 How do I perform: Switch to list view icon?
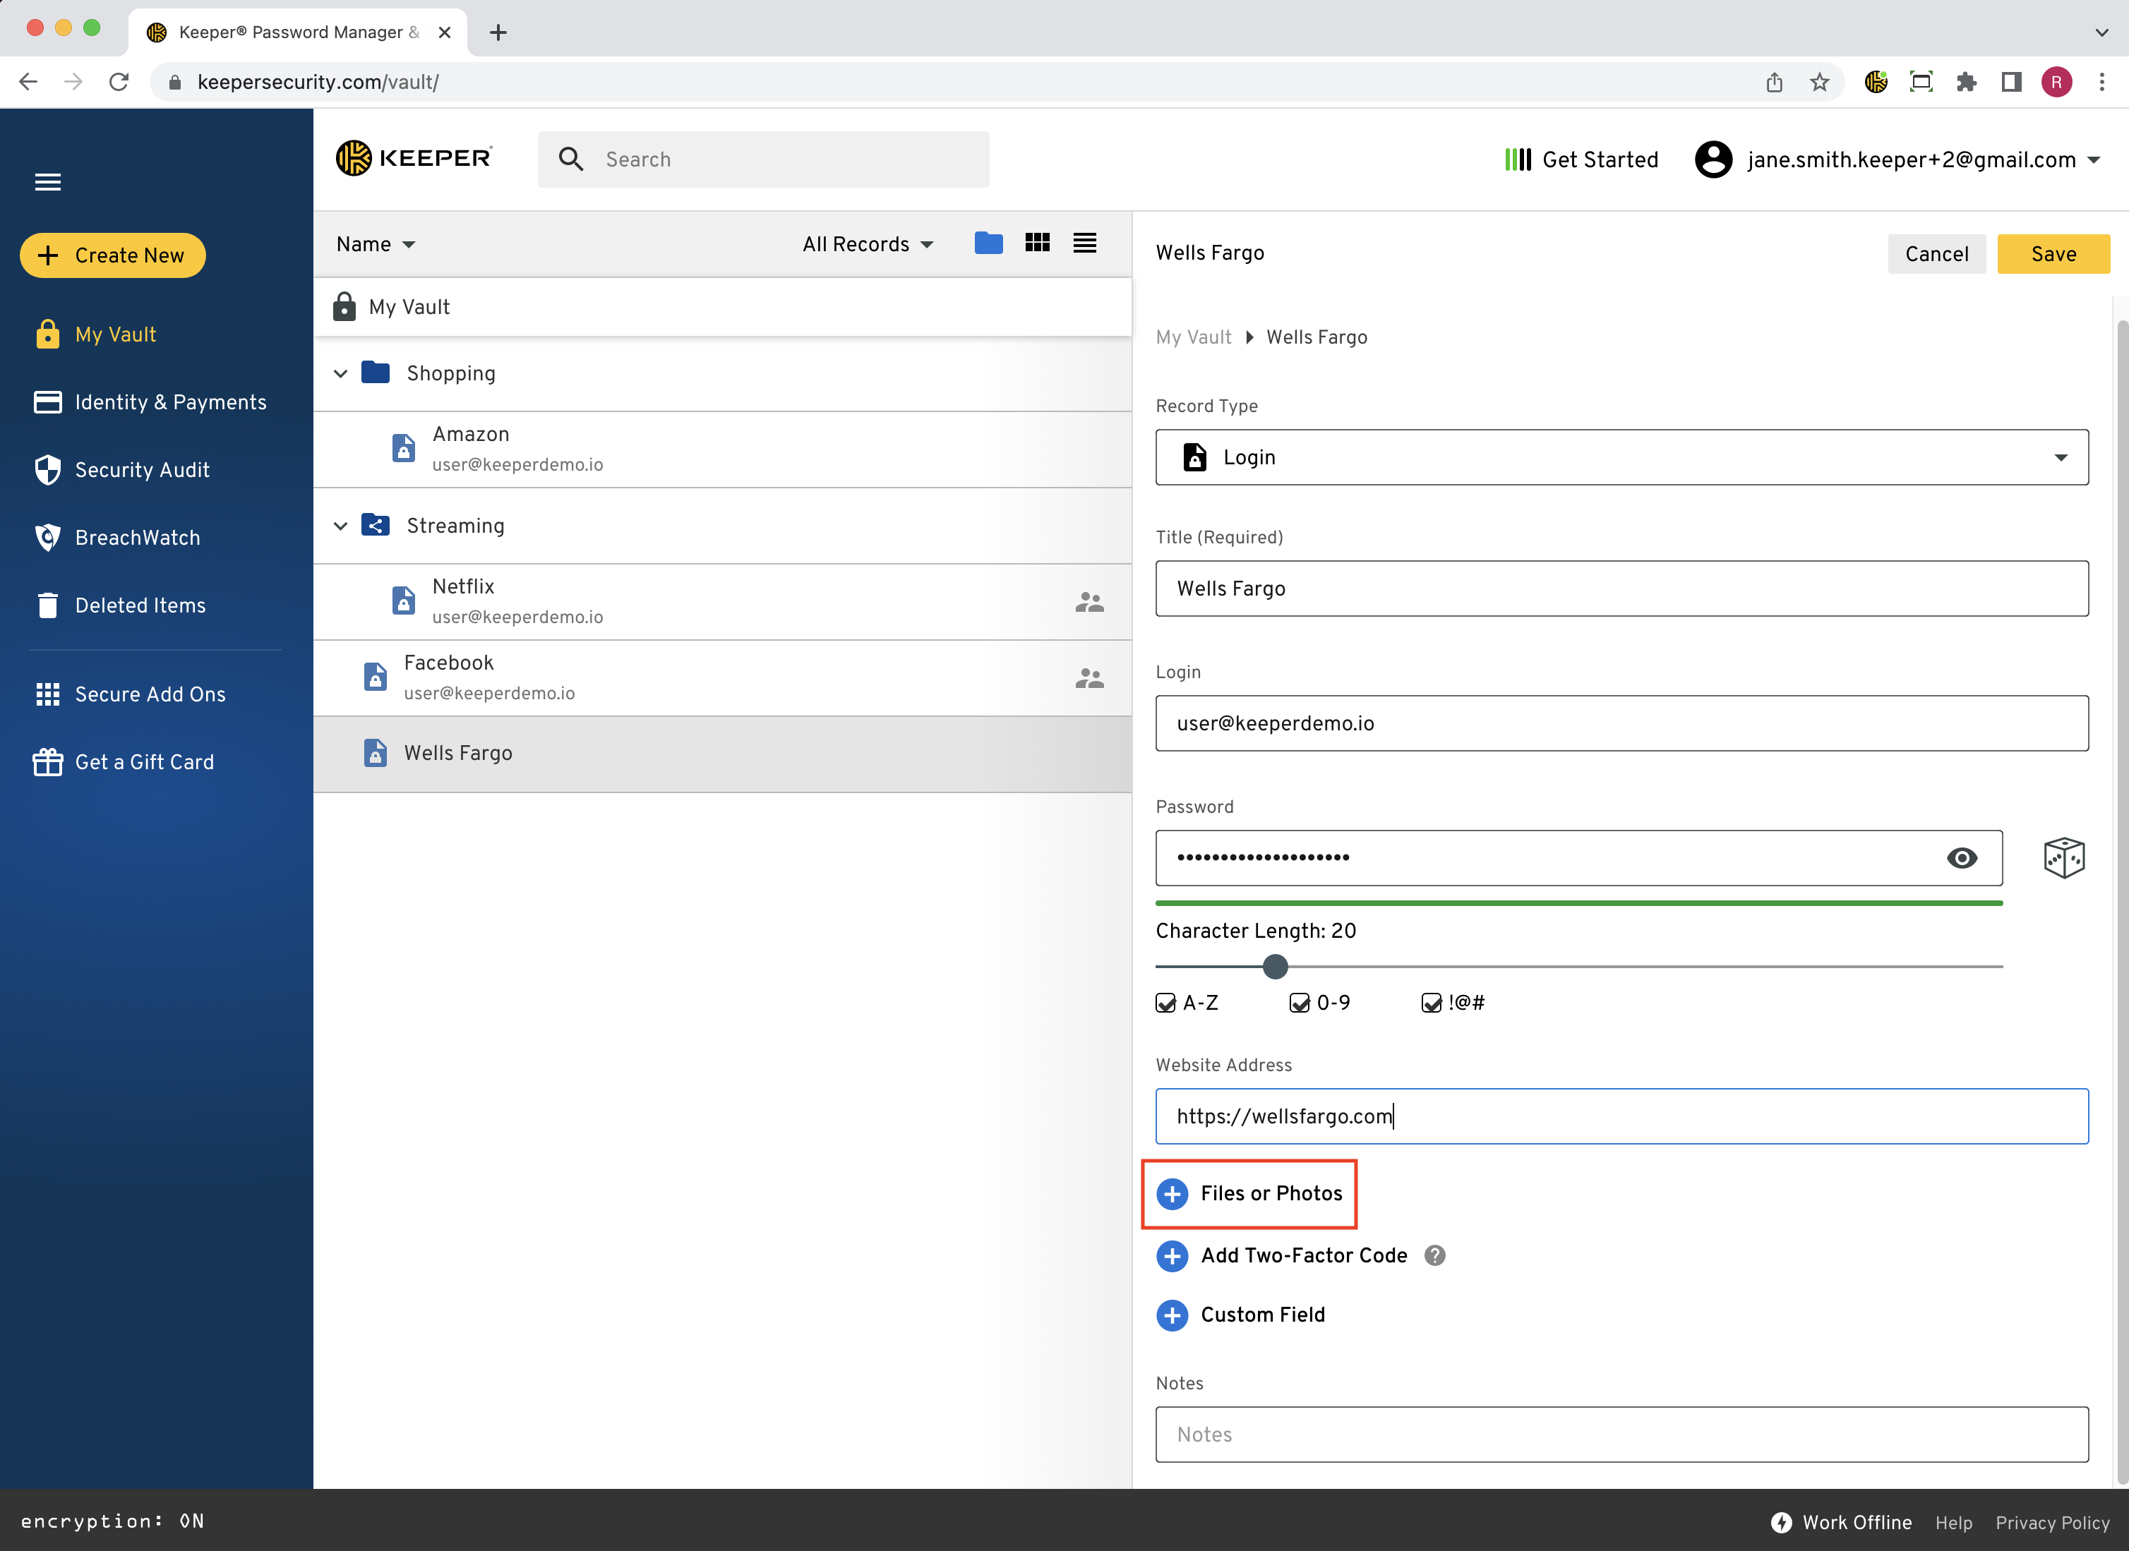tap(1085, 243)
